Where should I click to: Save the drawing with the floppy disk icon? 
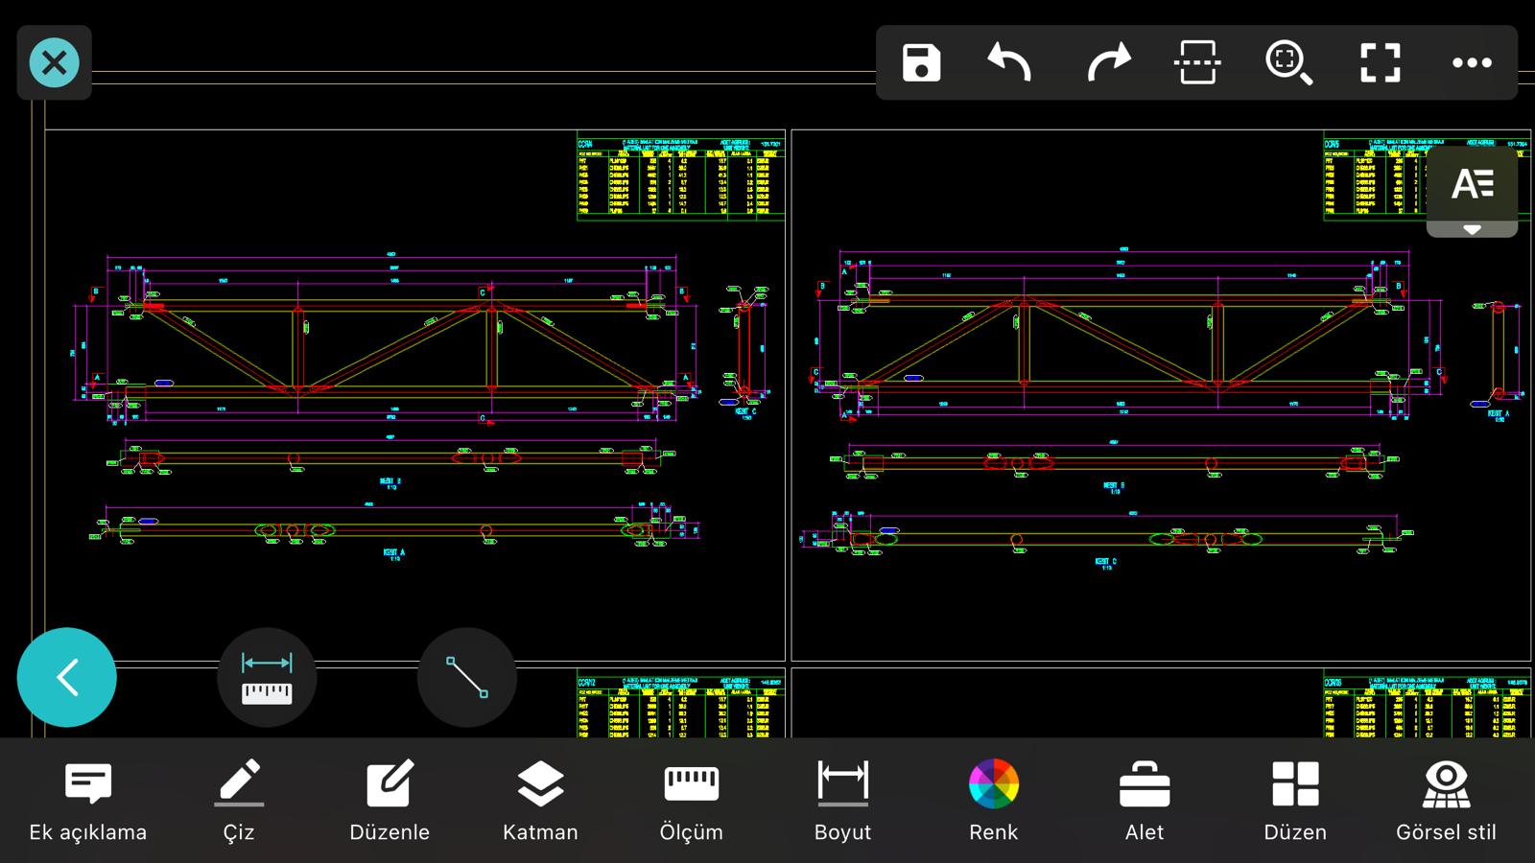click(x=921, y=63)
